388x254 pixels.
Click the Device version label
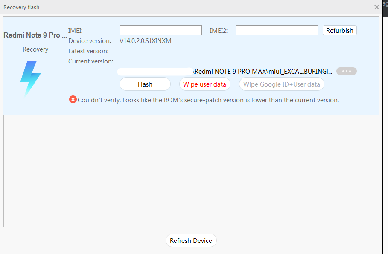(x=90, y=41)
